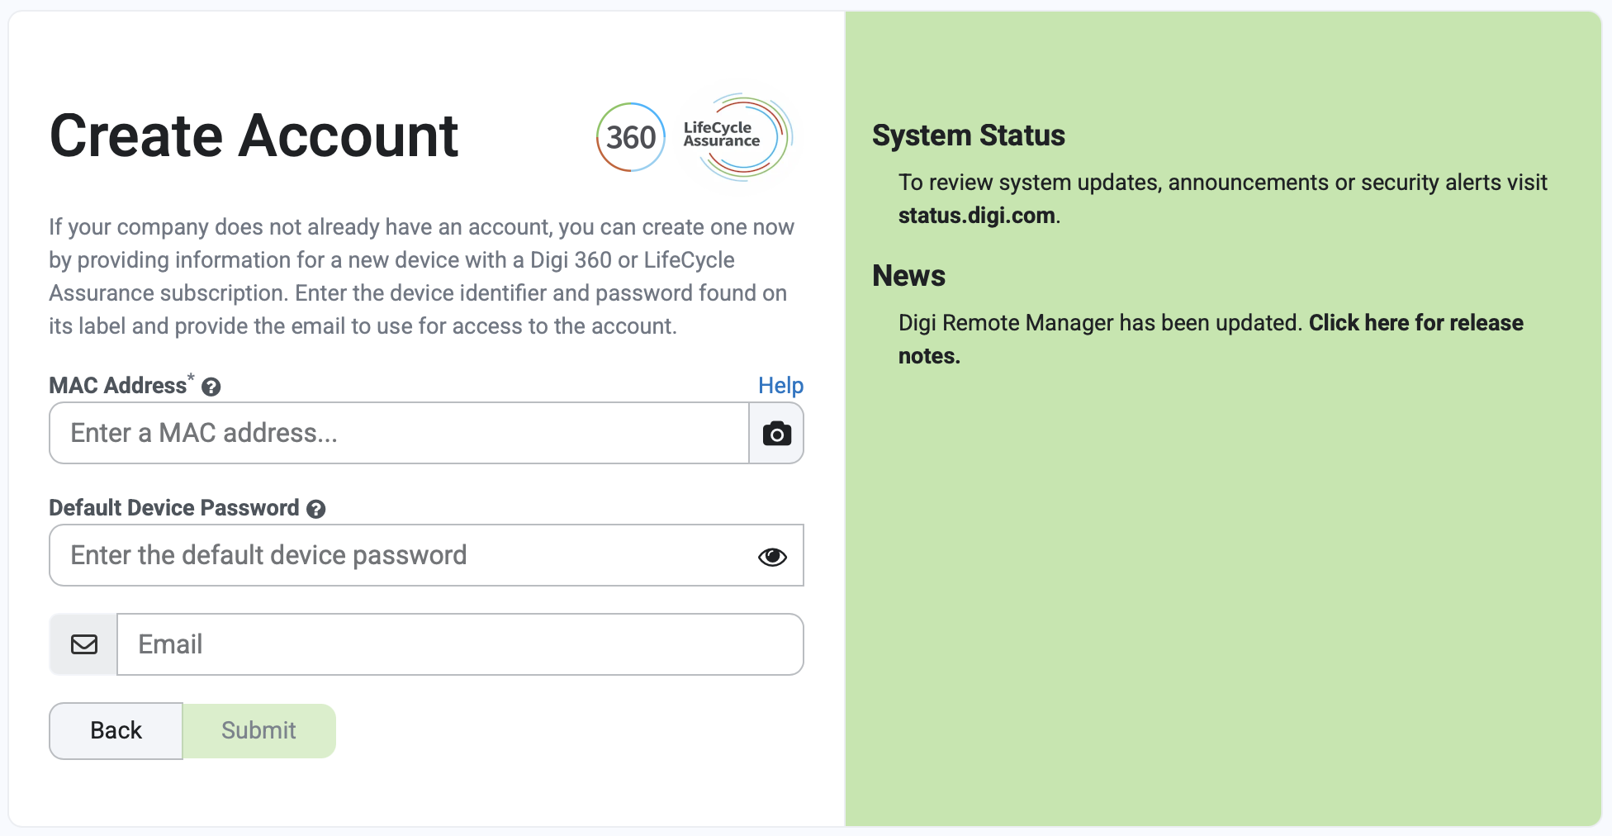Show password using the eye icon
Image resolution: width=1612 pixels, height=836 pixels.
click(x=772, y=557)
